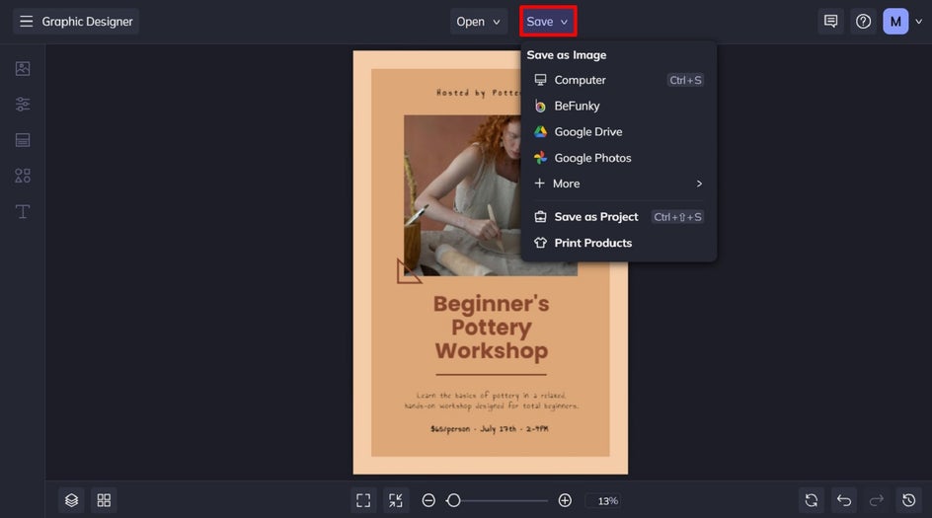Expand the Open dropdown menu

(479, 22)
